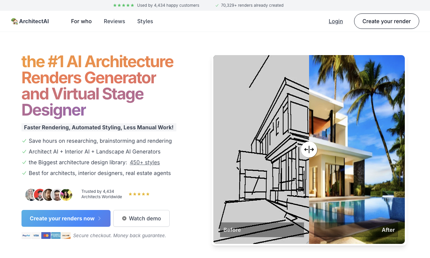Click the Watch demo button
The height and width of the screenshot is (258, 430).
141,218
